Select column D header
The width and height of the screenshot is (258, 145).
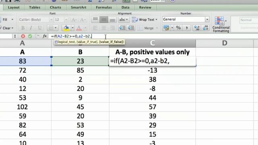coord(225,43)
